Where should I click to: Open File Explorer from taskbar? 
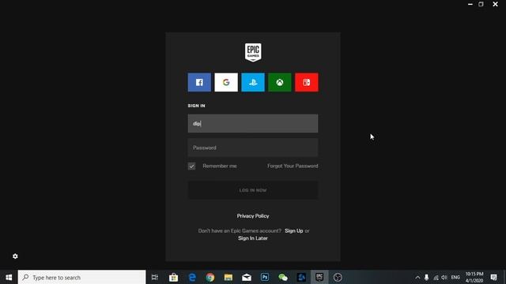[228, 277]
